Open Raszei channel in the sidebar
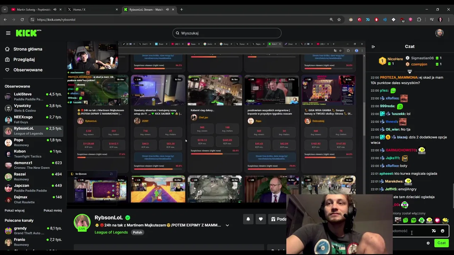The width and height of the screenshot is (454, 255). [33, 177]
